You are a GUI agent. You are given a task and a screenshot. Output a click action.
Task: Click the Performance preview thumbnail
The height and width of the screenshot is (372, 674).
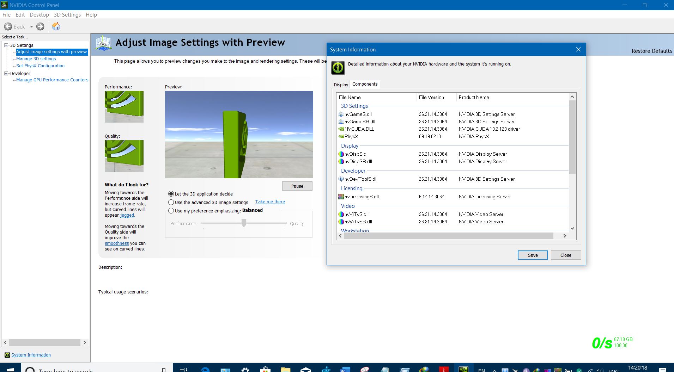point(124,107)
